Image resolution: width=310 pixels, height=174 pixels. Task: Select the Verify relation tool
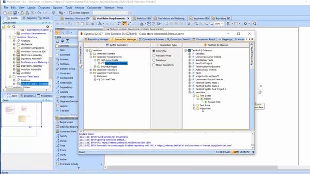coord(63,155)
